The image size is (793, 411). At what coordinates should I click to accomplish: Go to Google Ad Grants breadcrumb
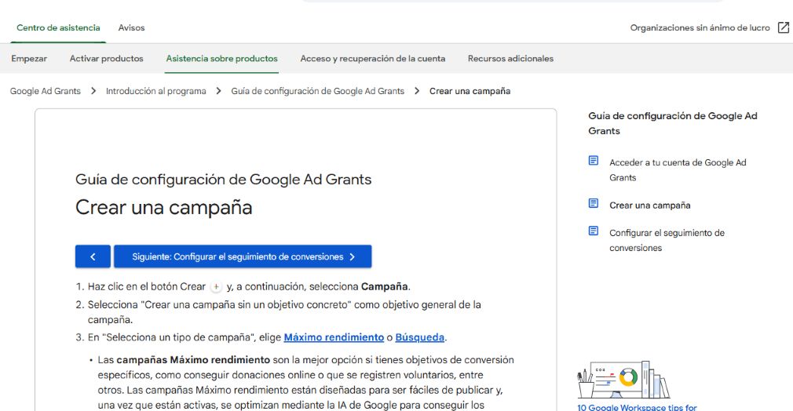click(46, 91)
